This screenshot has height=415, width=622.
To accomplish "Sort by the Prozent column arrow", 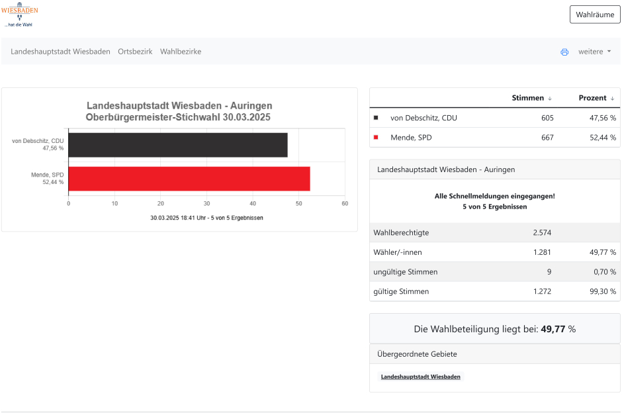I will point(612,98).
